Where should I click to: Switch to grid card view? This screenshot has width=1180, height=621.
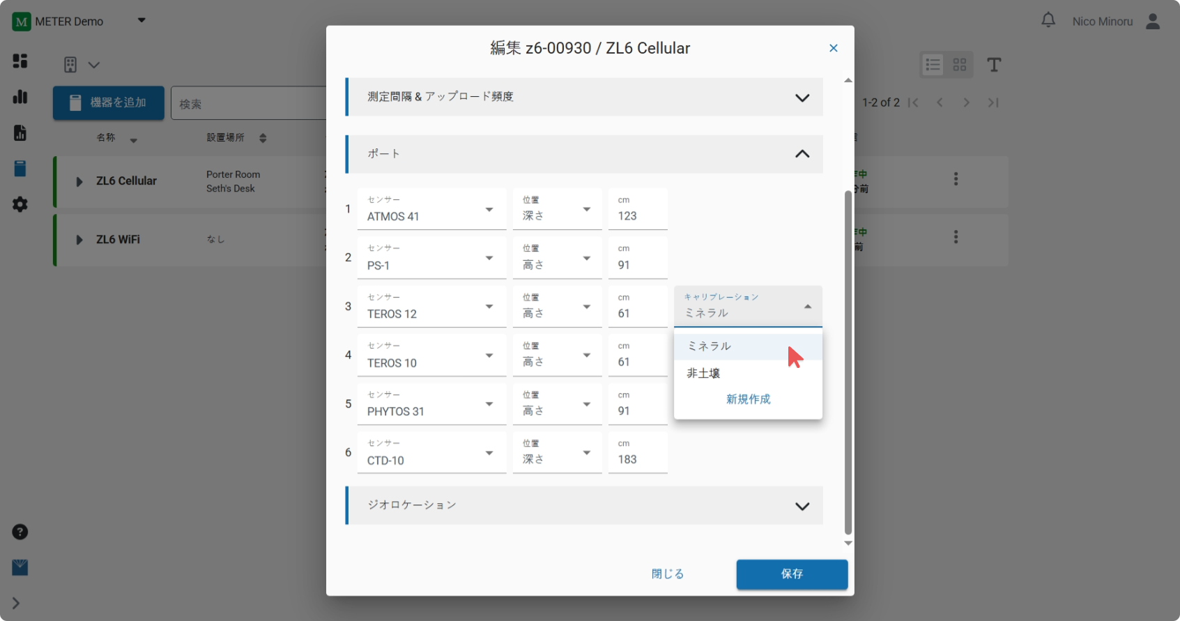pos(960,65)
